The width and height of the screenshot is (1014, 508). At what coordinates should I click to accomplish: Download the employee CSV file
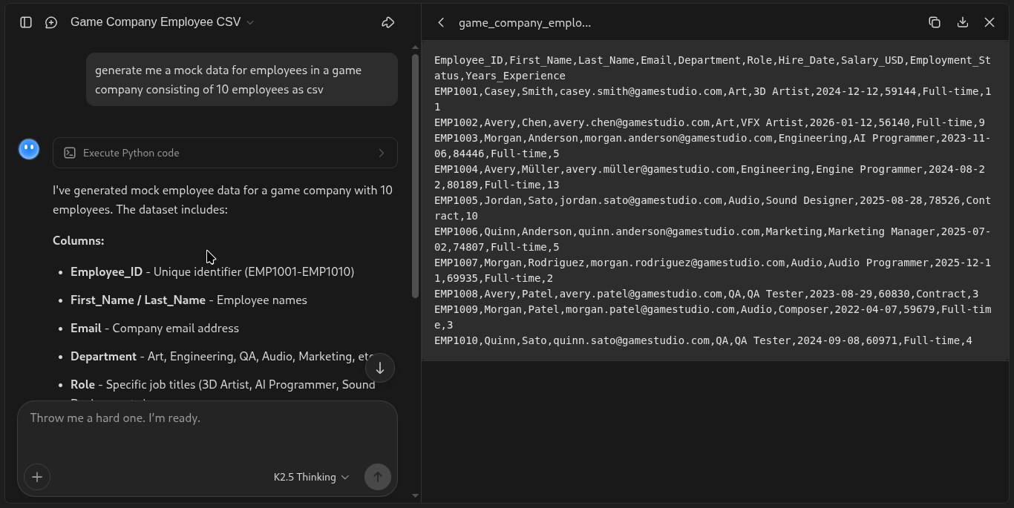[x=962, y=22]
